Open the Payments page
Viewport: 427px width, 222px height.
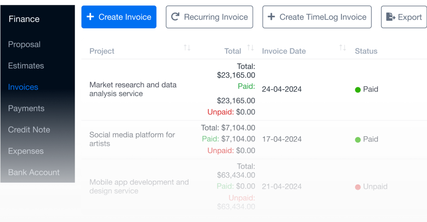point(26,108)
